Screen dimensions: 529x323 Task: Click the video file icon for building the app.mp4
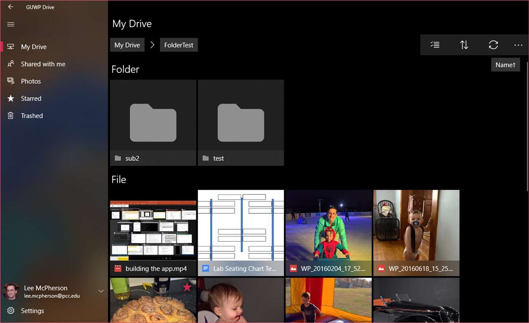pos(118,268)
